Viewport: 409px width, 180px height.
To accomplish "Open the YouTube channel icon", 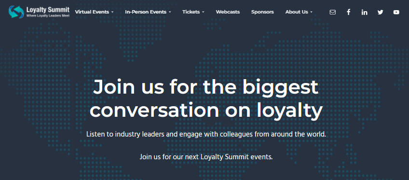I will pos(396,12).
